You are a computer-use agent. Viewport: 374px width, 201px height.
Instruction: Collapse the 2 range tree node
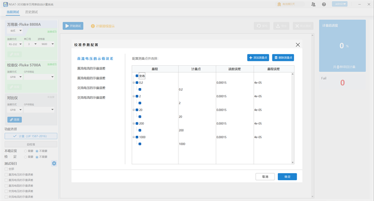pos(134,96)
